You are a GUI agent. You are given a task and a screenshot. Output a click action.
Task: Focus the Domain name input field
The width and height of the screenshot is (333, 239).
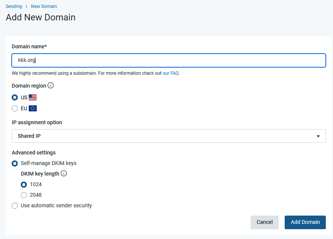point(169,60)
